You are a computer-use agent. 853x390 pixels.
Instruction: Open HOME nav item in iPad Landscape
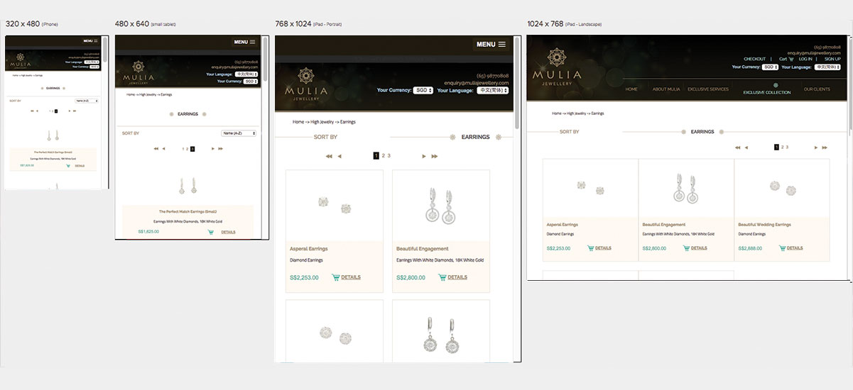pyautogui.click(x=631, y=89)
